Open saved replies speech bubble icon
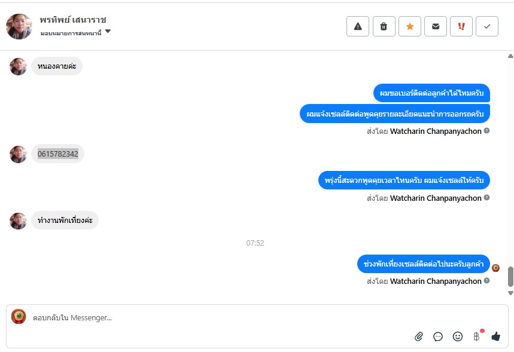The height and width of the screenshot is (352, 514). pyautogui.click(x=438, y=336)
